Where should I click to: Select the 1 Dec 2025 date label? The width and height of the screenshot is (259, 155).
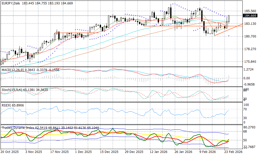[x=82, y=152]
